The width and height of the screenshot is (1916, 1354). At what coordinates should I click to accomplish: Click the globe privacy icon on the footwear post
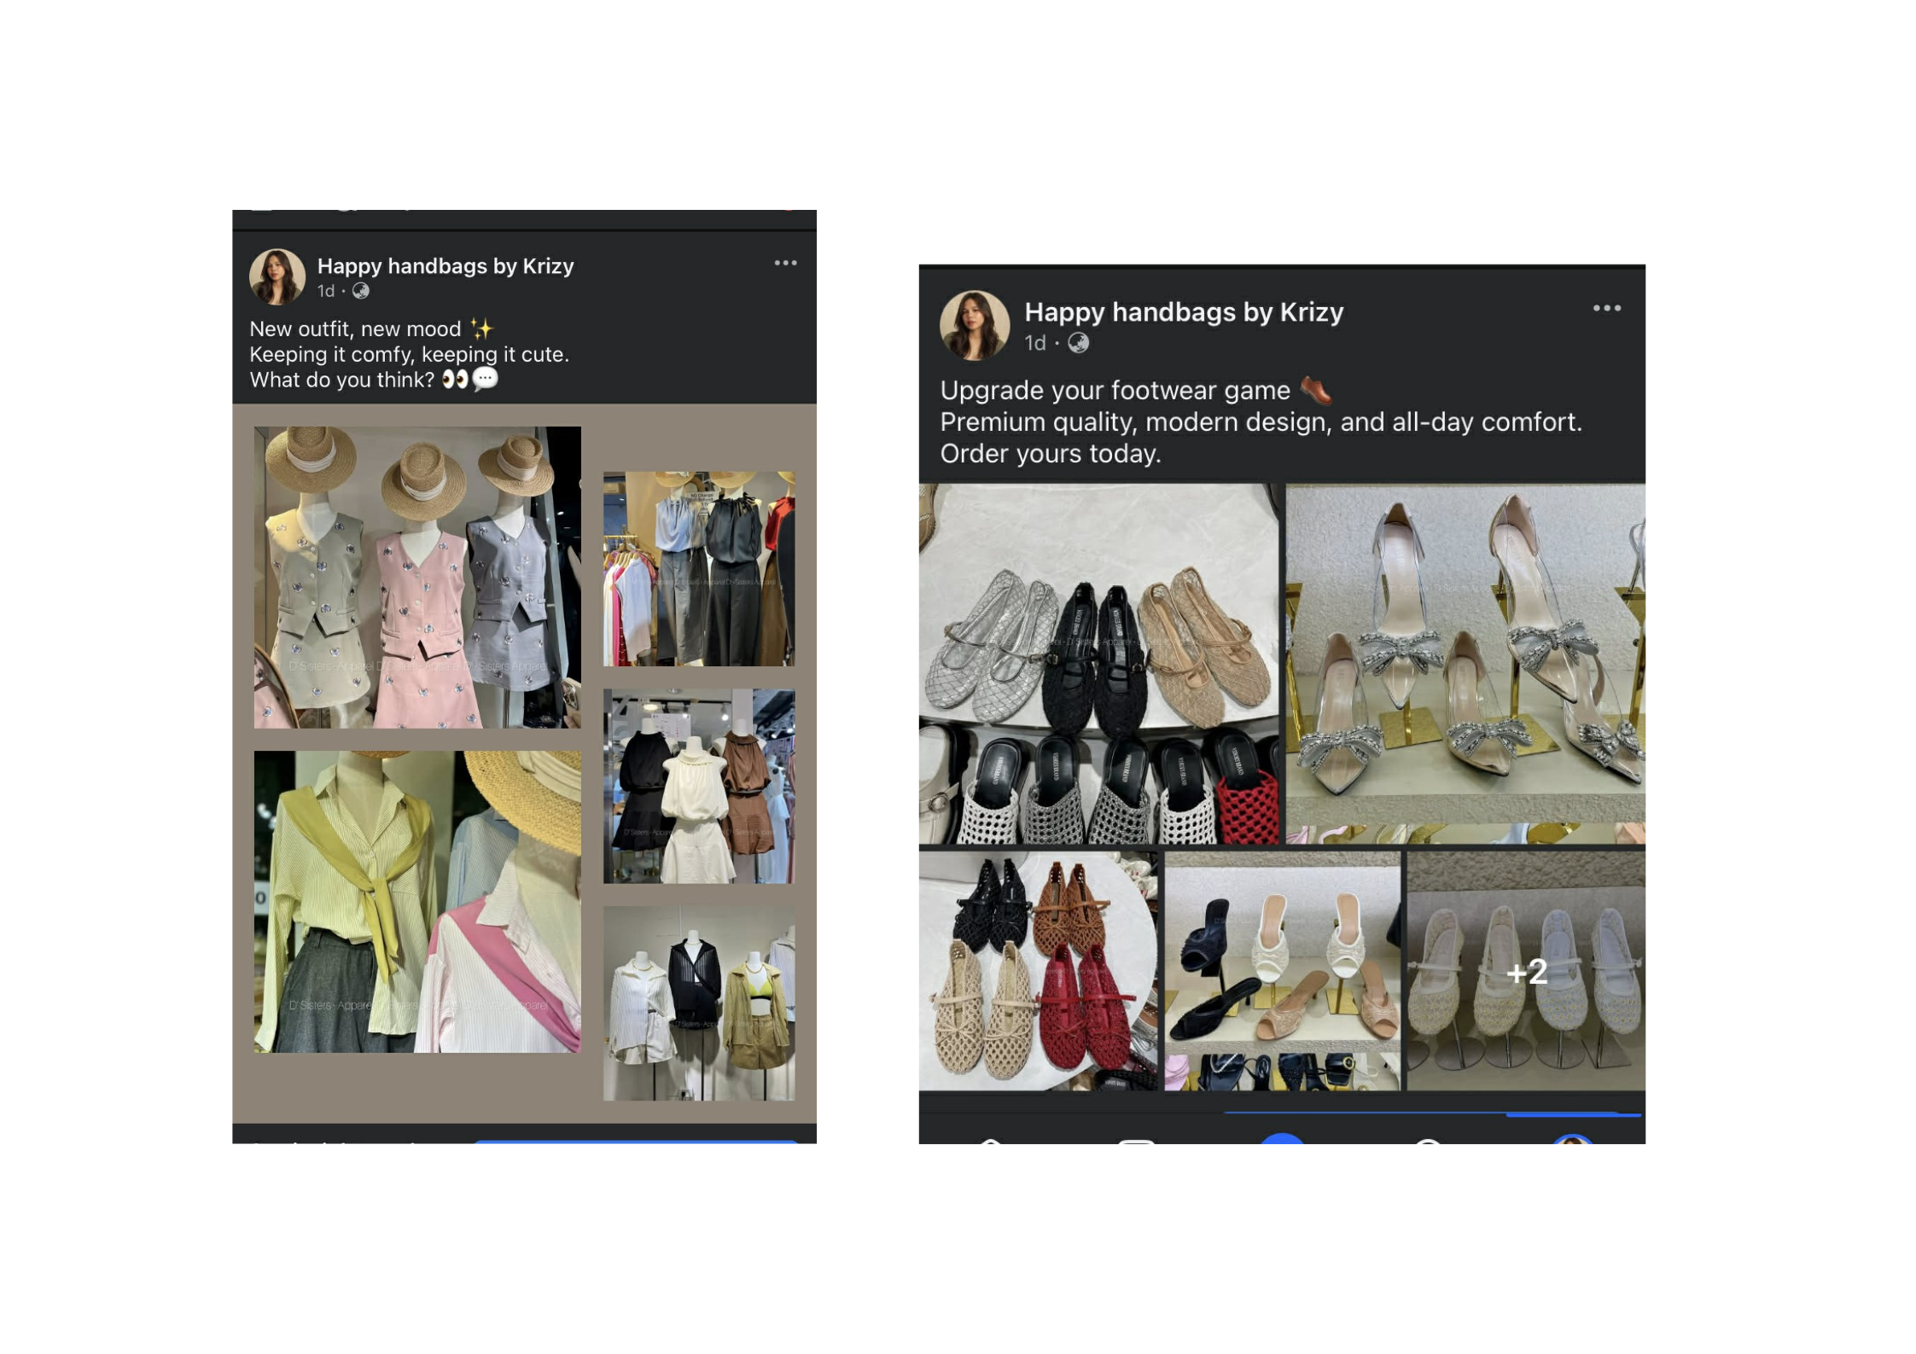pos(1078,343)
